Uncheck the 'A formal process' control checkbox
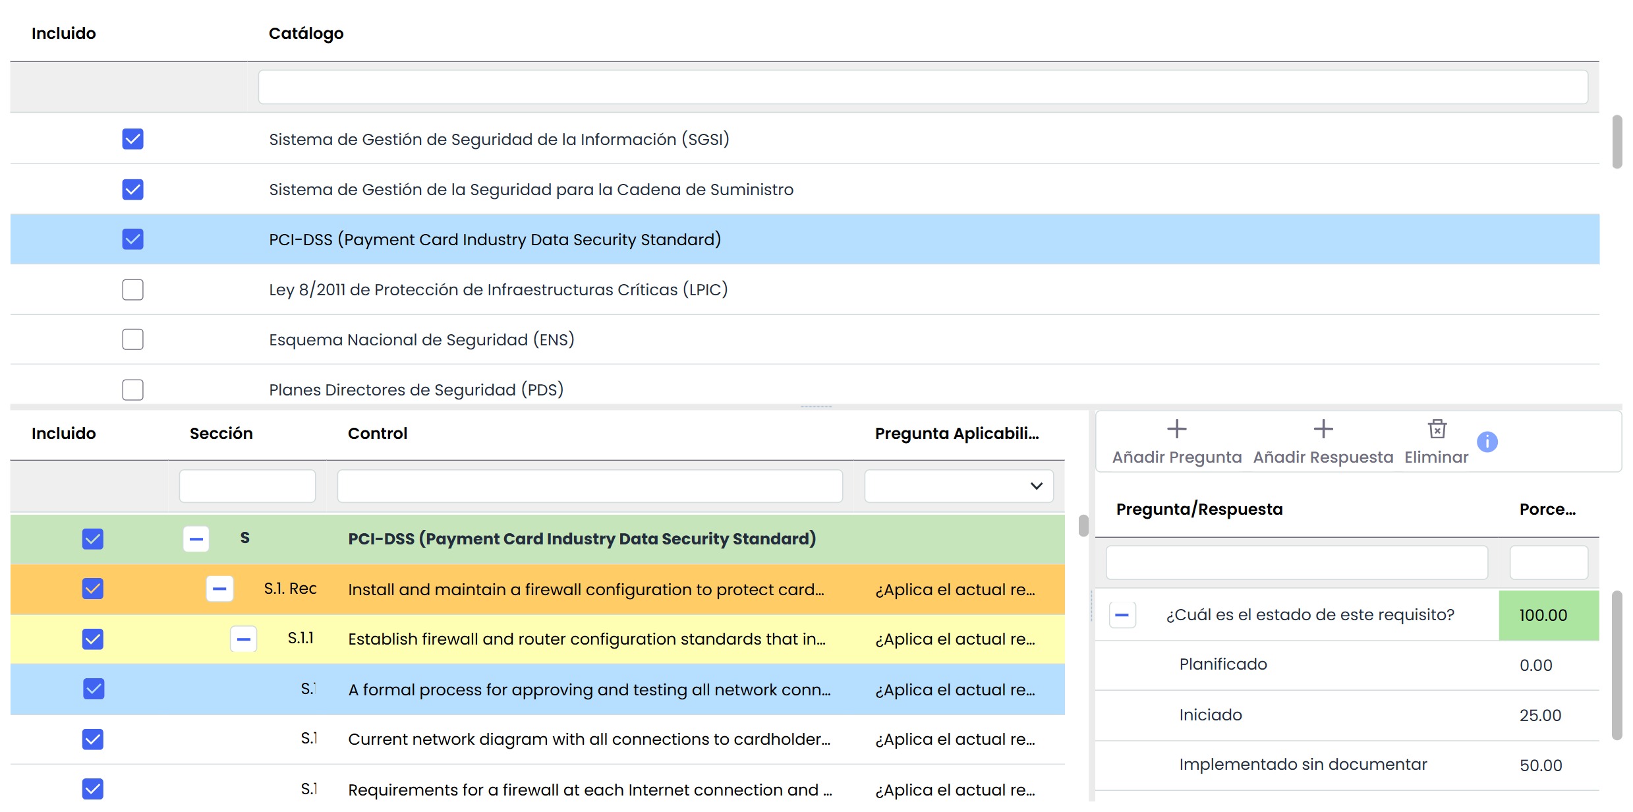 [93, 689]
